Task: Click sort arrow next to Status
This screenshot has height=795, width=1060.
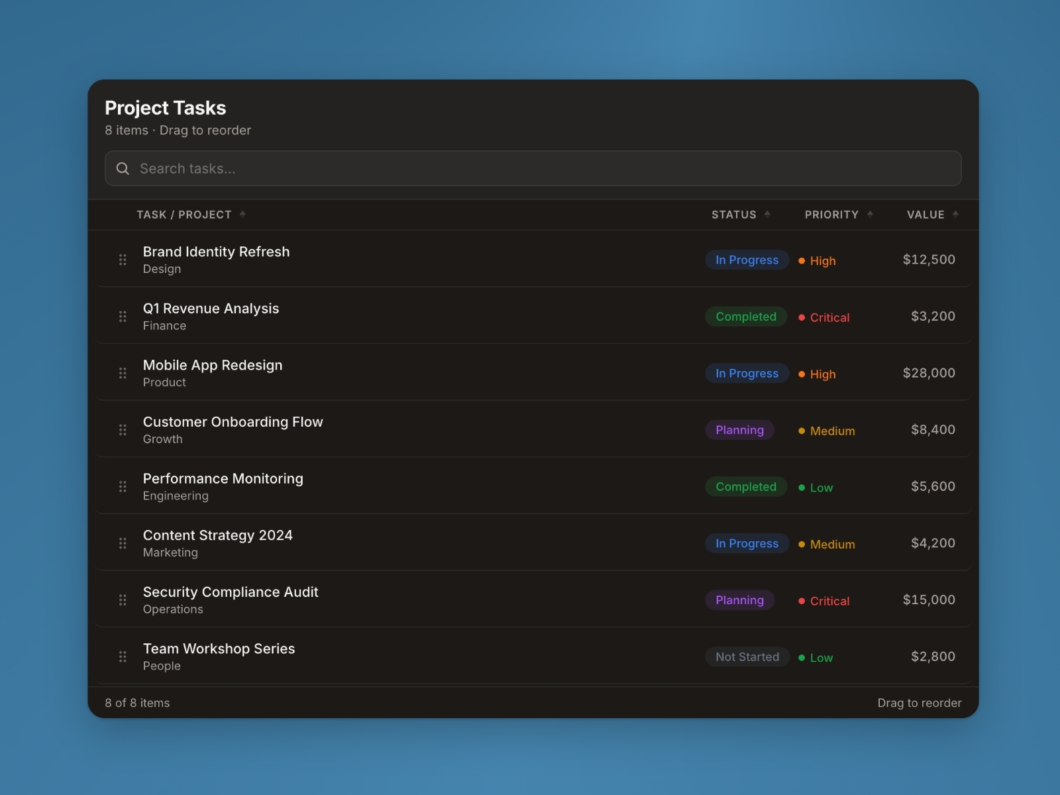Action: click(x=767, y=214)
